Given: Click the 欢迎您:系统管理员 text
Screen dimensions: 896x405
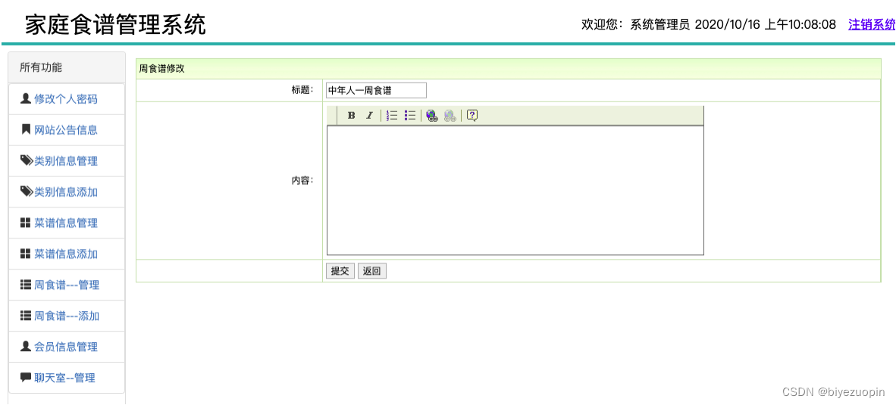Looking at the screenshot, I should [x=636, y=24].
